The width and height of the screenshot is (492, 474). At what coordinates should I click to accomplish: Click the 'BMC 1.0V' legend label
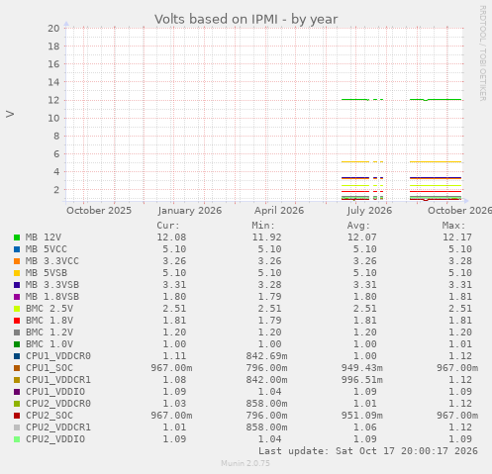(x=49, y=344)
